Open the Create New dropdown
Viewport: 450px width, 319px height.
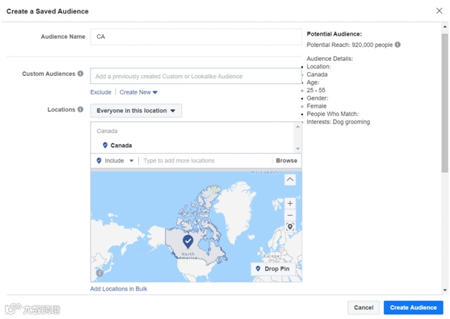(138, 92)
